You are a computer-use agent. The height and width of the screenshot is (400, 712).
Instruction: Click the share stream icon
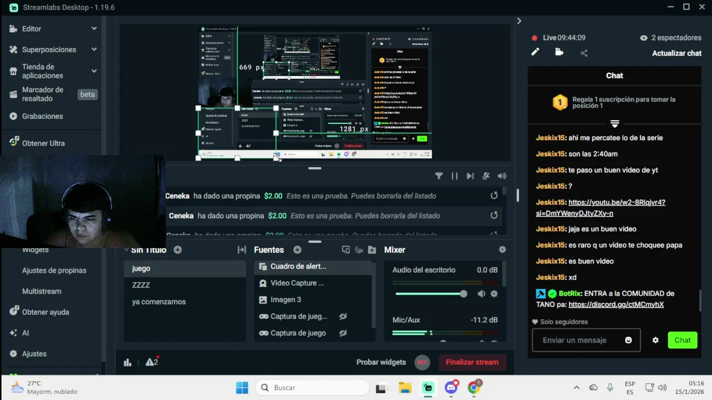(584, 53)
